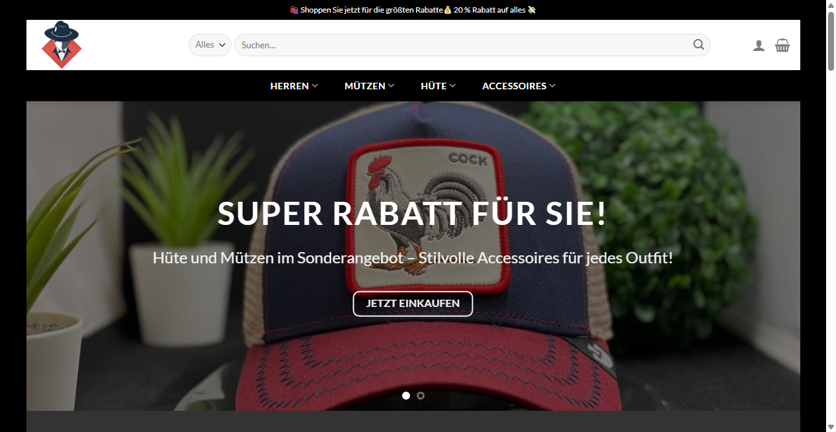This screenshot has width=836, height=432.
Task: Open the Alles category dropdown
Action: pos(210,44)
